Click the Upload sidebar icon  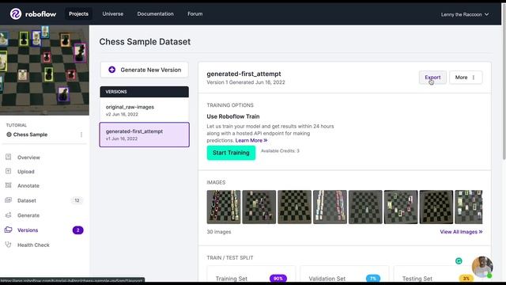(9, 171)
